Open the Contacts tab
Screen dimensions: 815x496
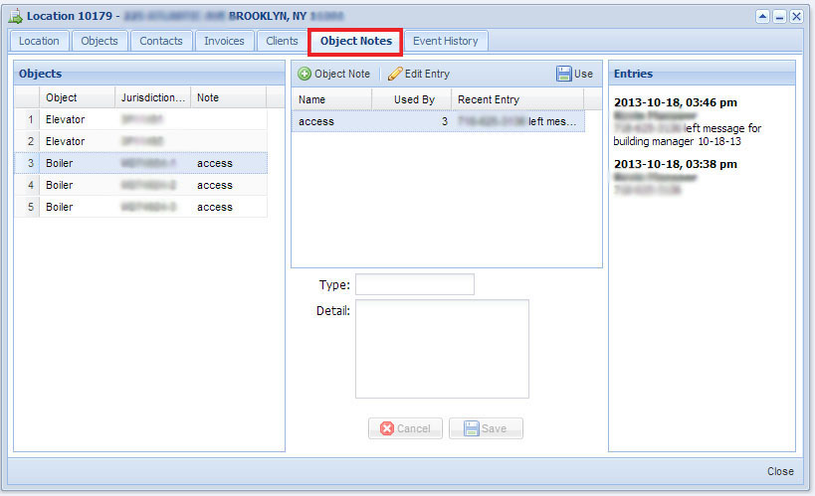tap(161, 41)
